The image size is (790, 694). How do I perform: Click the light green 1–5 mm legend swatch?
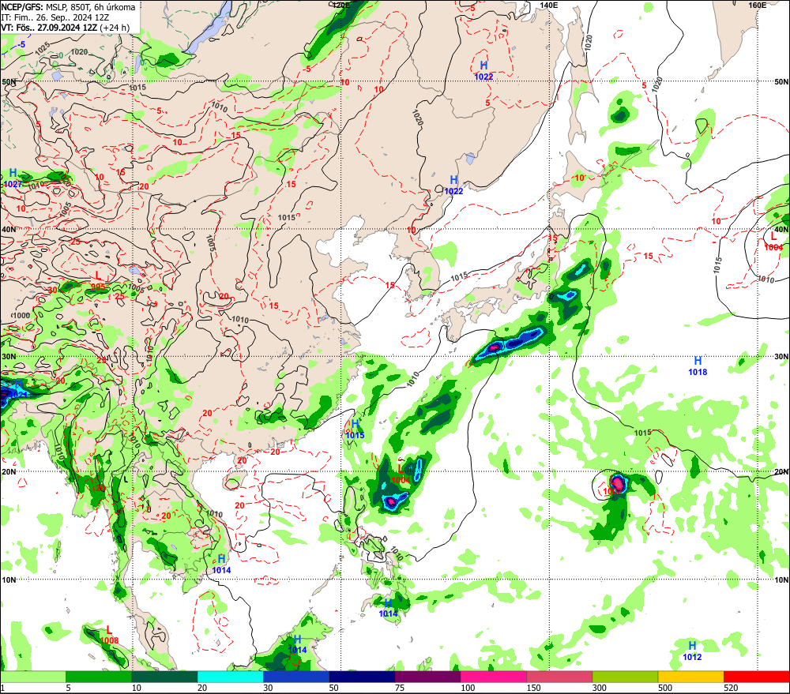33,677
